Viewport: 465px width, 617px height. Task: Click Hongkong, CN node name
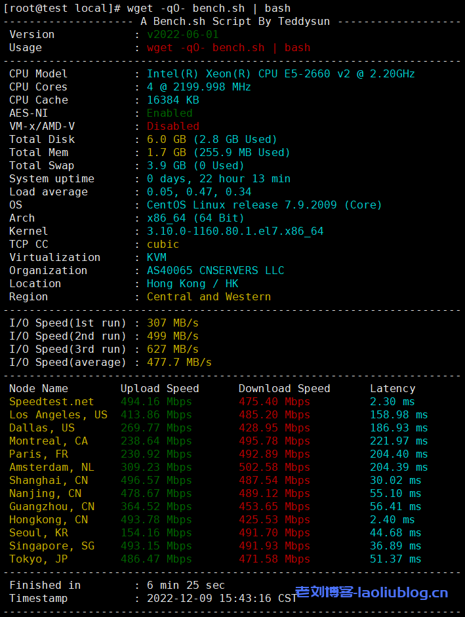49,520
